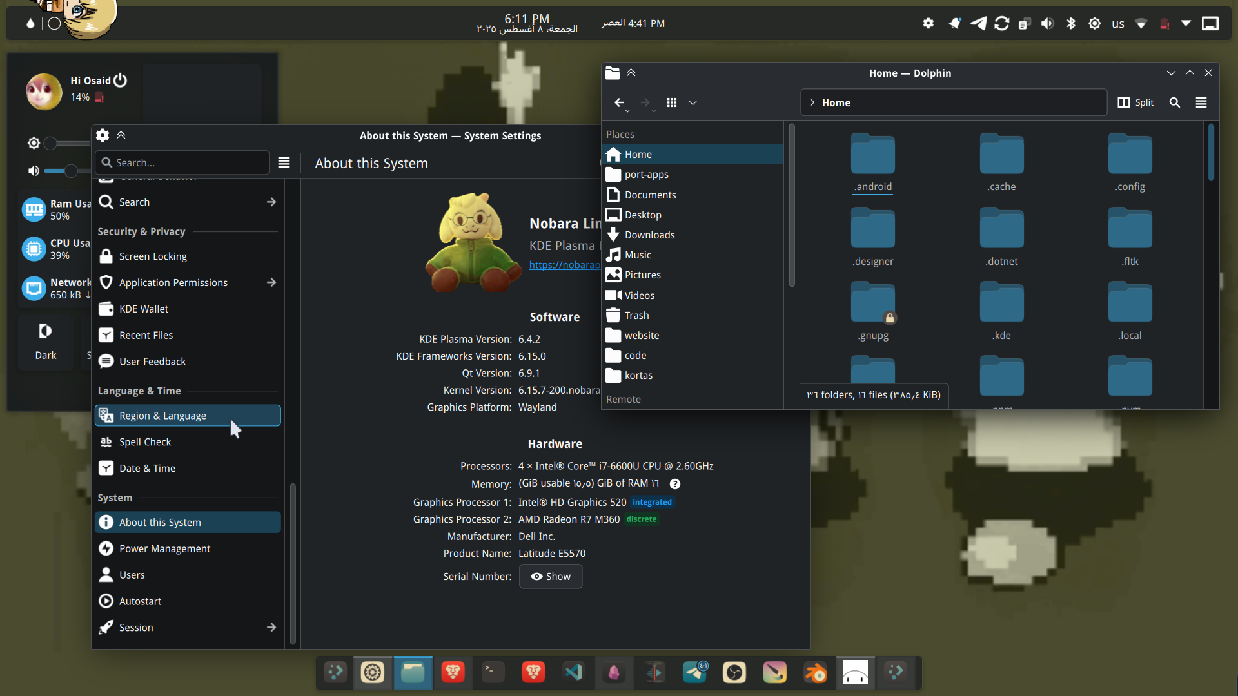Open Recent Files settings
The width and height of the screenshot is (1238, 696).
pos(188,336)
